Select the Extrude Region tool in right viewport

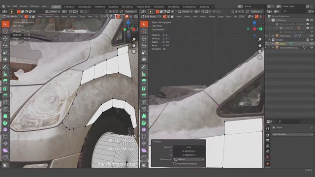(x=144, y=82)
